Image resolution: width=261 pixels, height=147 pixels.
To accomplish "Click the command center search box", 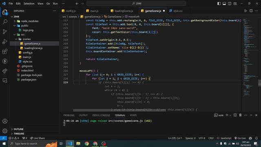I will [x=136, y=4].
